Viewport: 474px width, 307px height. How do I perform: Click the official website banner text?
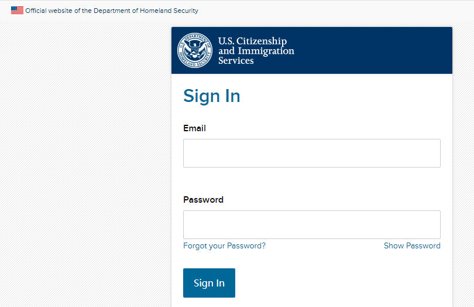click(111, 11)
